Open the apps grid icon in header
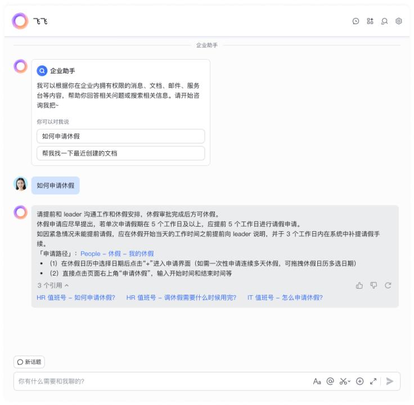The image size is (414, 405). point(370,21)
